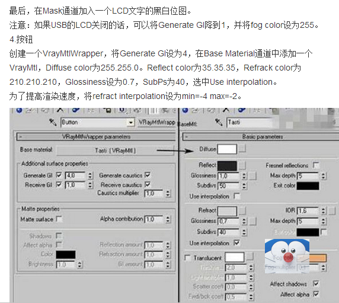Image resolution: width=339 pixels, height=303 pixels.
Task: Enable the Matte surface checkbox
Action: tap(59, 219)
